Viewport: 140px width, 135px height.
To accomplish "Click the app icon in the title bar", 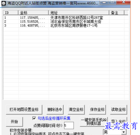I will coord(4,3).
